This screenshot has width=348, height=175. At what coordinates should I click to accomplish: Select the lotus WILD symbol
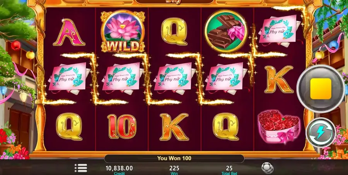(x=123, y=31)
